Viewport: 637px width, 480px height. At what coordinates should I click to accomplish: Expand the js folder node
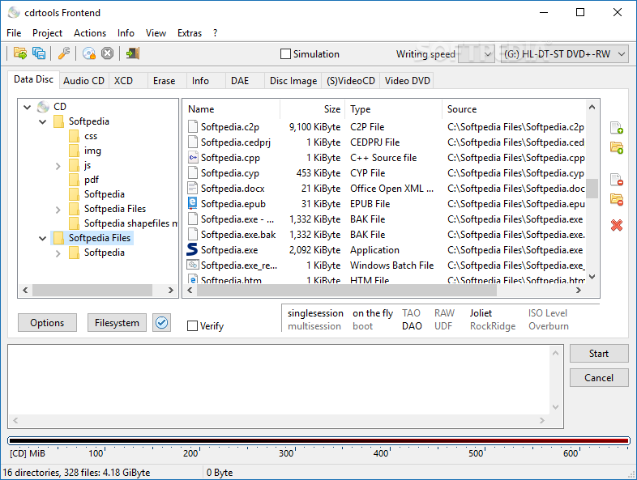[x=58, y=166]
